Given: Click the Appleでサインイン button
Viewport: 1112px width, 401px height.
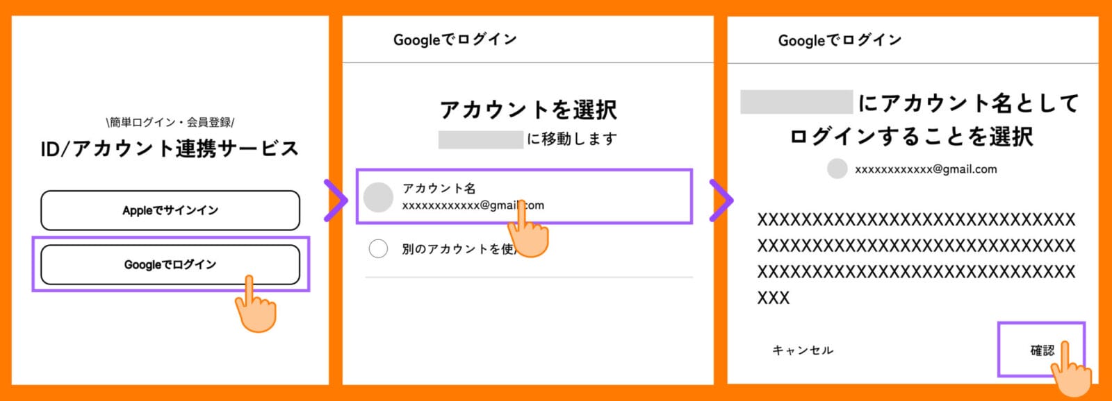Looking at the screenshot, I should (170, 210).
